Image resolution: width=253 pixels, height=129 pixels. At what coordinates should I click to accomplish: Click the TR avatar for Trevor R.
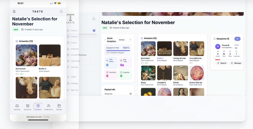point(218,47)
